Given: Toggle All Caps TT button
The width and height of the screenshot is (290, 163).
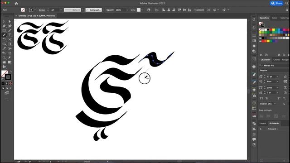Looking at the screenshot, I should point(261,98).
